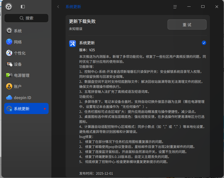Toggle the sidebar panel icon

pyautogui.click(x=23, y=7)
